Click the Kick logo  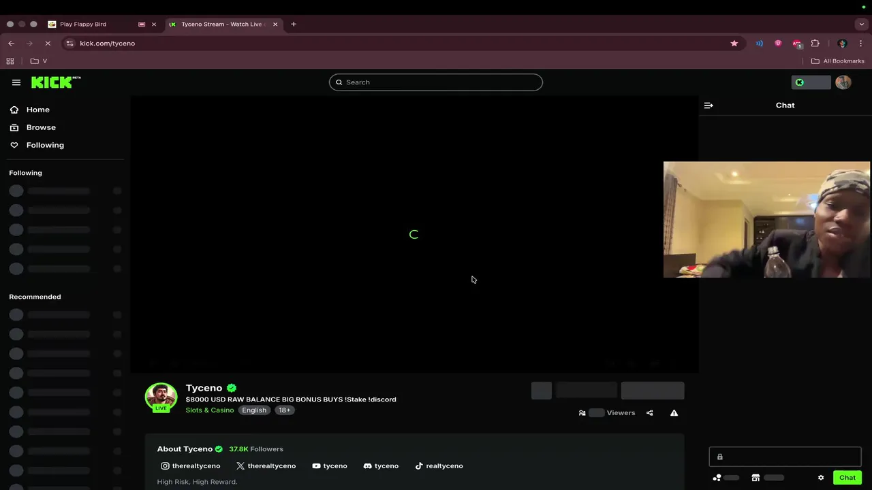pos(56,82)
